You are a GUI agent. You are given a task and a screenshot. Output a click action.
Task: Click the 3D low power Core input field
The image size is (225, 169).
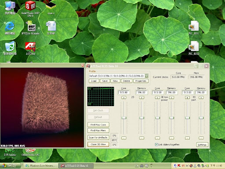[x=158, y=92]
